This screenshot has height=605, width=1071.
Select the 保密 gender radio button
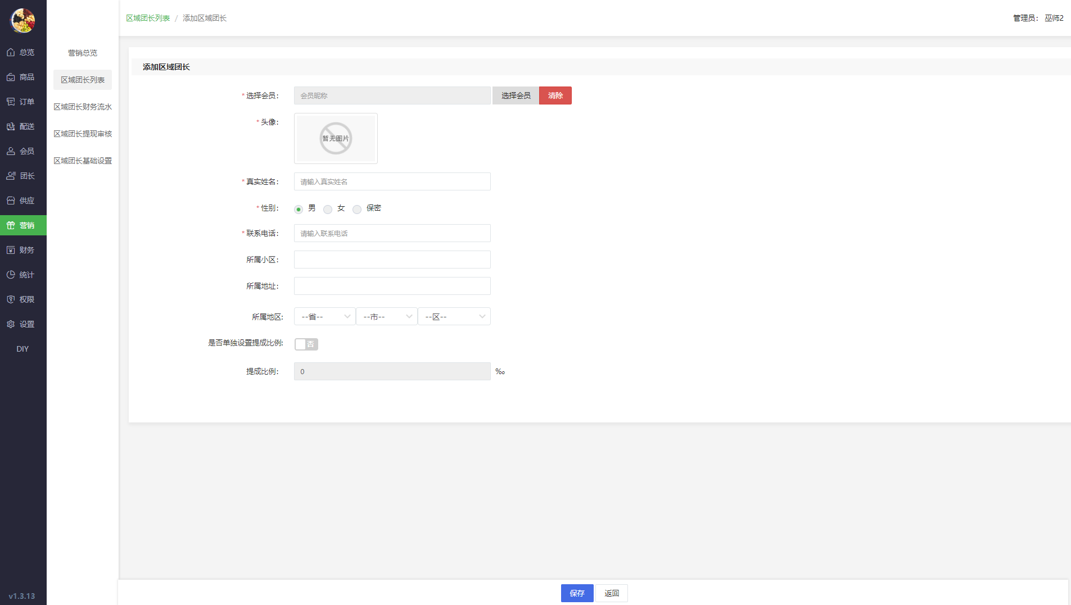pyautogui.click(x=357, y=209)
